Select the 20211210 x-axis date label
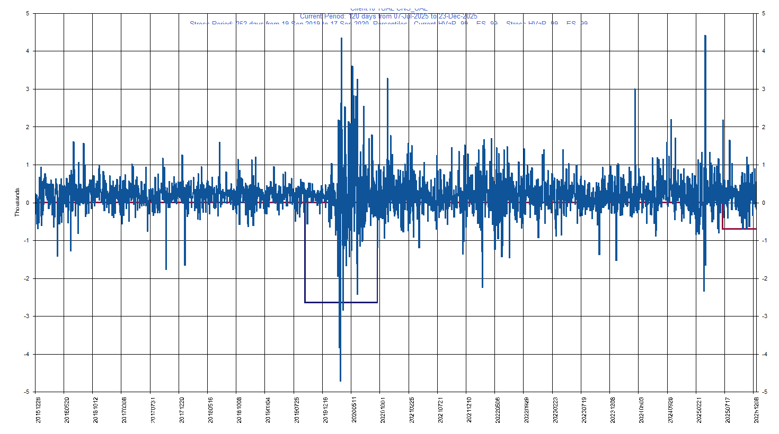Viewport: 779px width, 434px height. [x=469, y=410]
